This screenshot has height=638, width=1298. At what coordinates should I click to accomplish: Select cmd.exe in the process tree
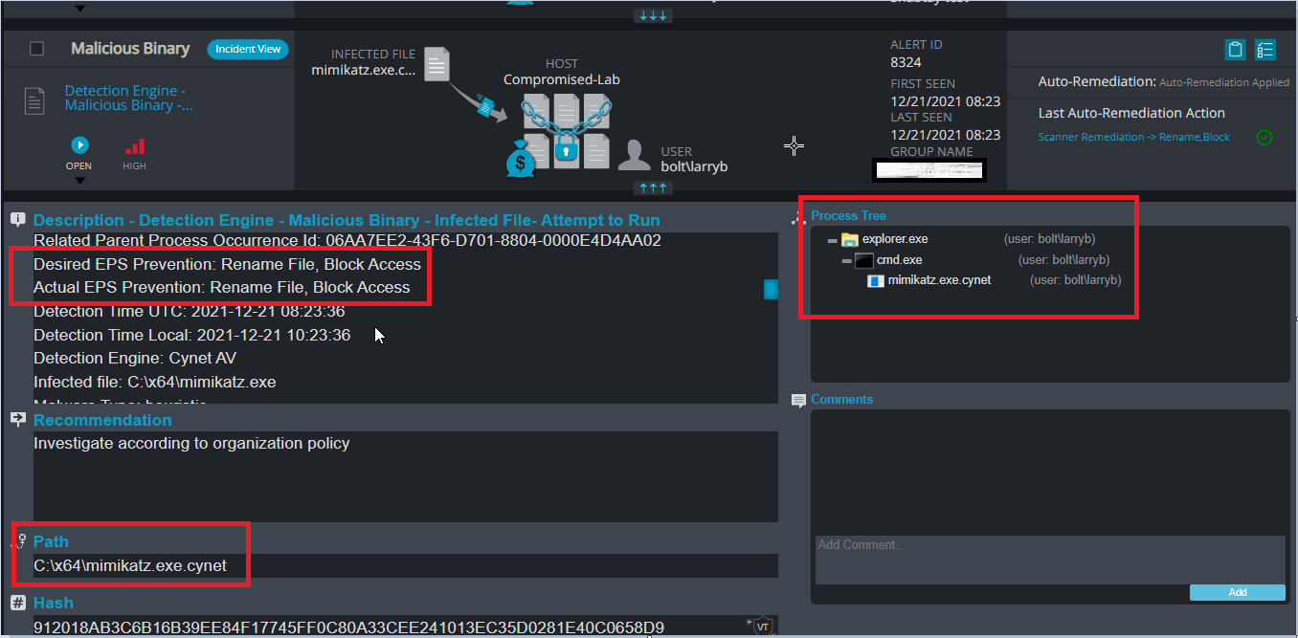pos(900,259)
